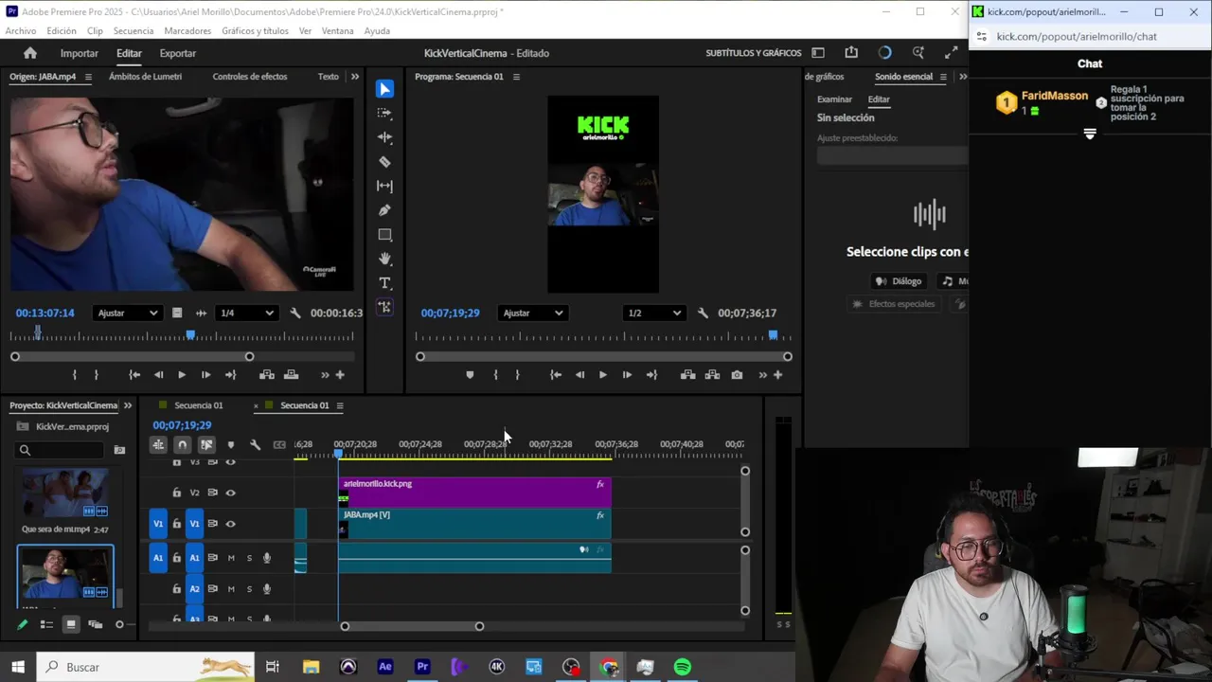Screen dimensions: 1212x682
Task: Select the Ripple Edit tool
Action: (x=384, y=137)
